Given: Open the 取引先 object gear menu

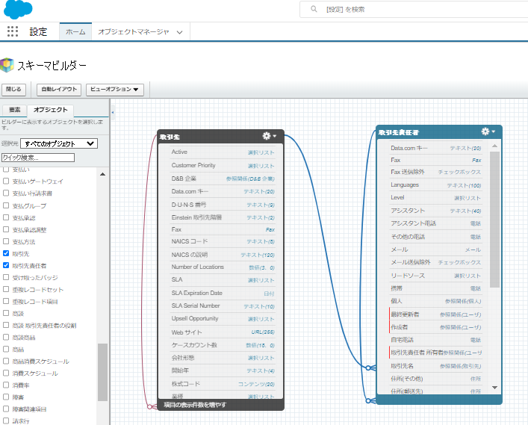Looking at the screenshot, I should point(270,136).
